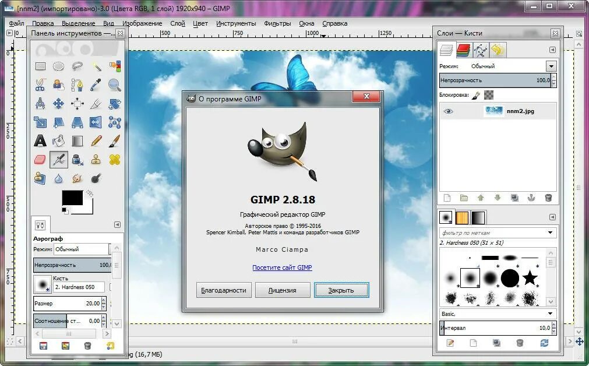The image size is (589, 366).
Task: Select the Select by Color tool
Action: (x=115, y=66)
